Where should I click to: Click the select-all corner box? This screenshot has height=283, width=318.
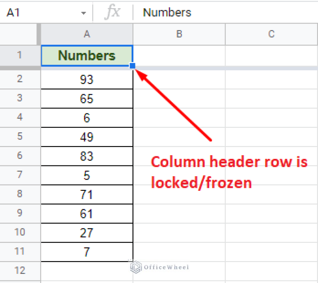pos(20,34)
